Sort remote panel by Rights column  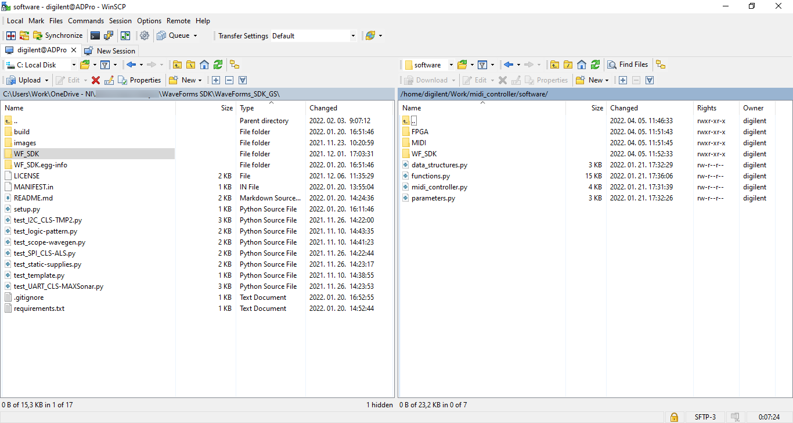[716, 107]
